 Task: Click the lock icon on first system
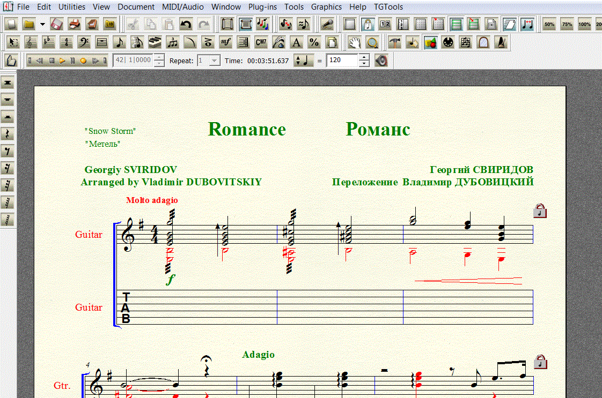click(x=540, y=211)
